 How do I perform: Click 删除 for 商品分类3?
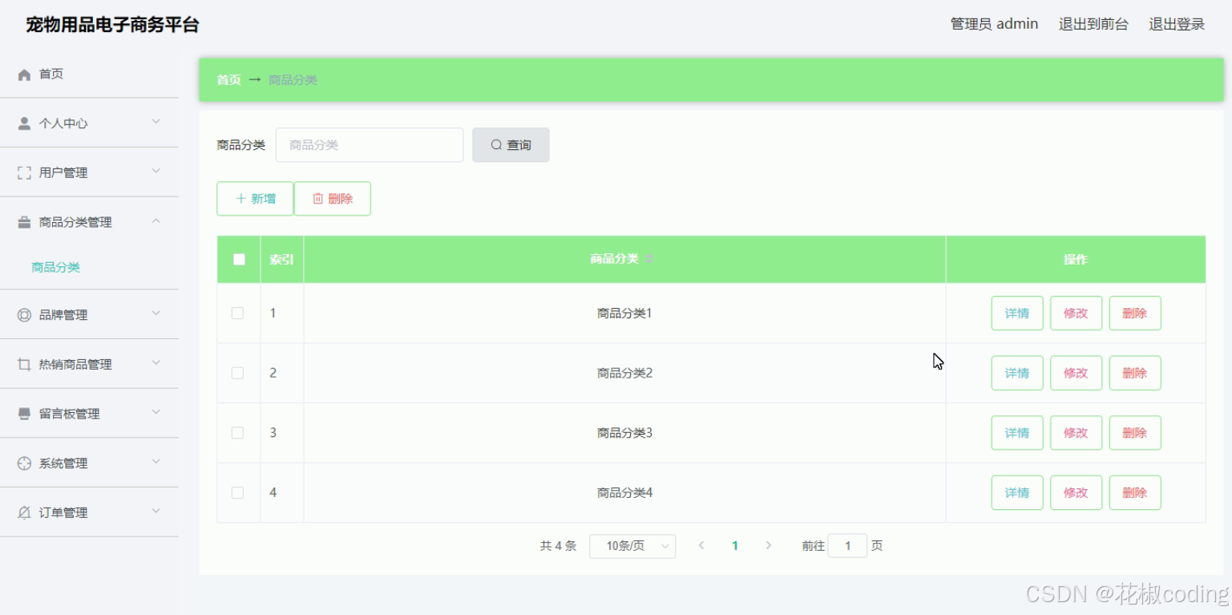[x=1135, y=433]
